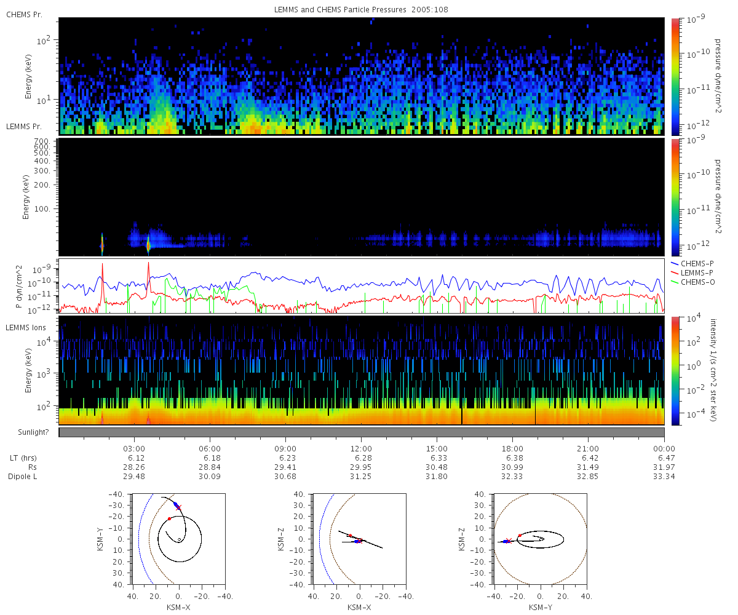The image size is (738, 615).
Task: Click the 'intensity 1/(s cm^2 ster keV)' label
Action: tap(715, 370)
